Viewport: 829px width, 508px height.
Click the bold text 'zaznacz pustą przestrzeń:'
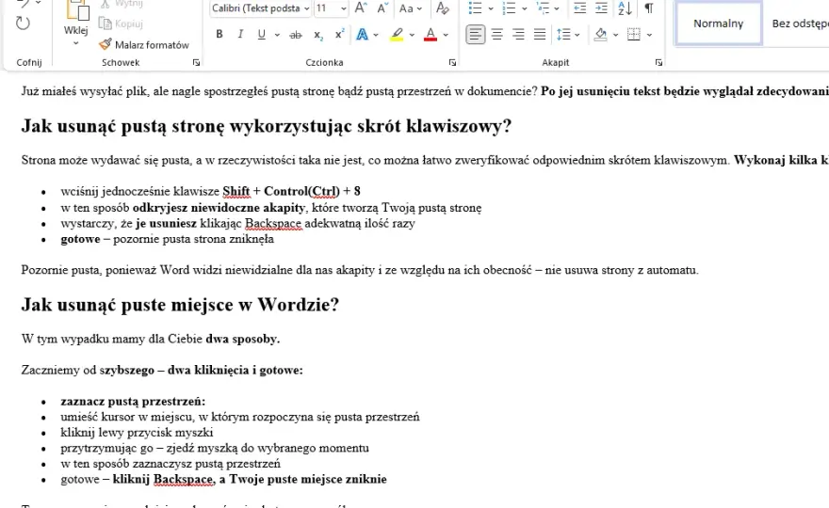click(x=133, y=402)
